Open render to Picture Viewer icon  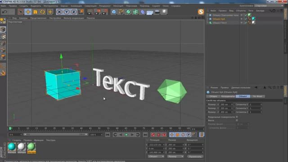click(97, 12)
